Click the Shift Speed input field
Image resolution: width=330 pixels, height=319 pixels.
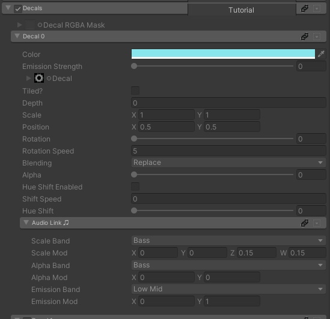(228, 198)
